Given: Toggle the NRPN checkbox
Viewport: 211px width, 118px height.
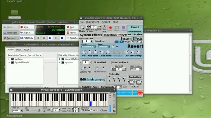Looking at the screenshot, I should (87, 31).
